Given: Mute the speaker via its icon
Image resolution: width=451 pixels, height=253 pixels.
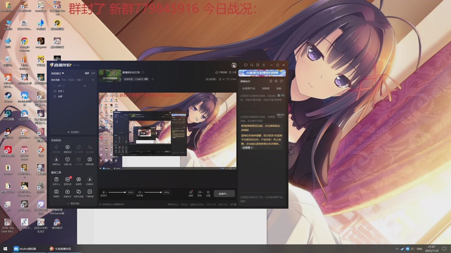Looking at the screenshot, I should (139, 192).
